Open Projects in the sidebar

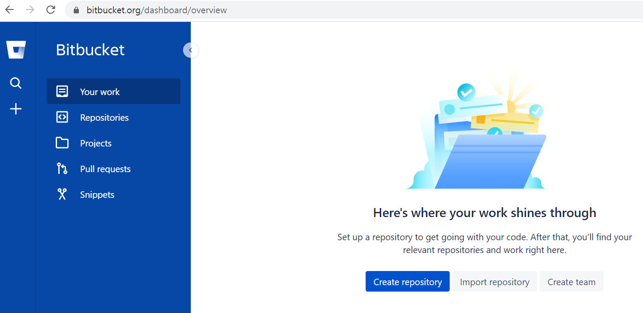click(x=114, y=143)
